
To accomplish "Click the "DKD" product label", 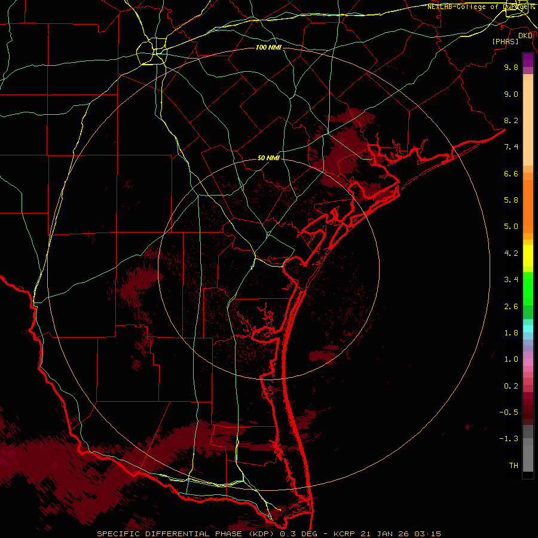I will point(525,36).
